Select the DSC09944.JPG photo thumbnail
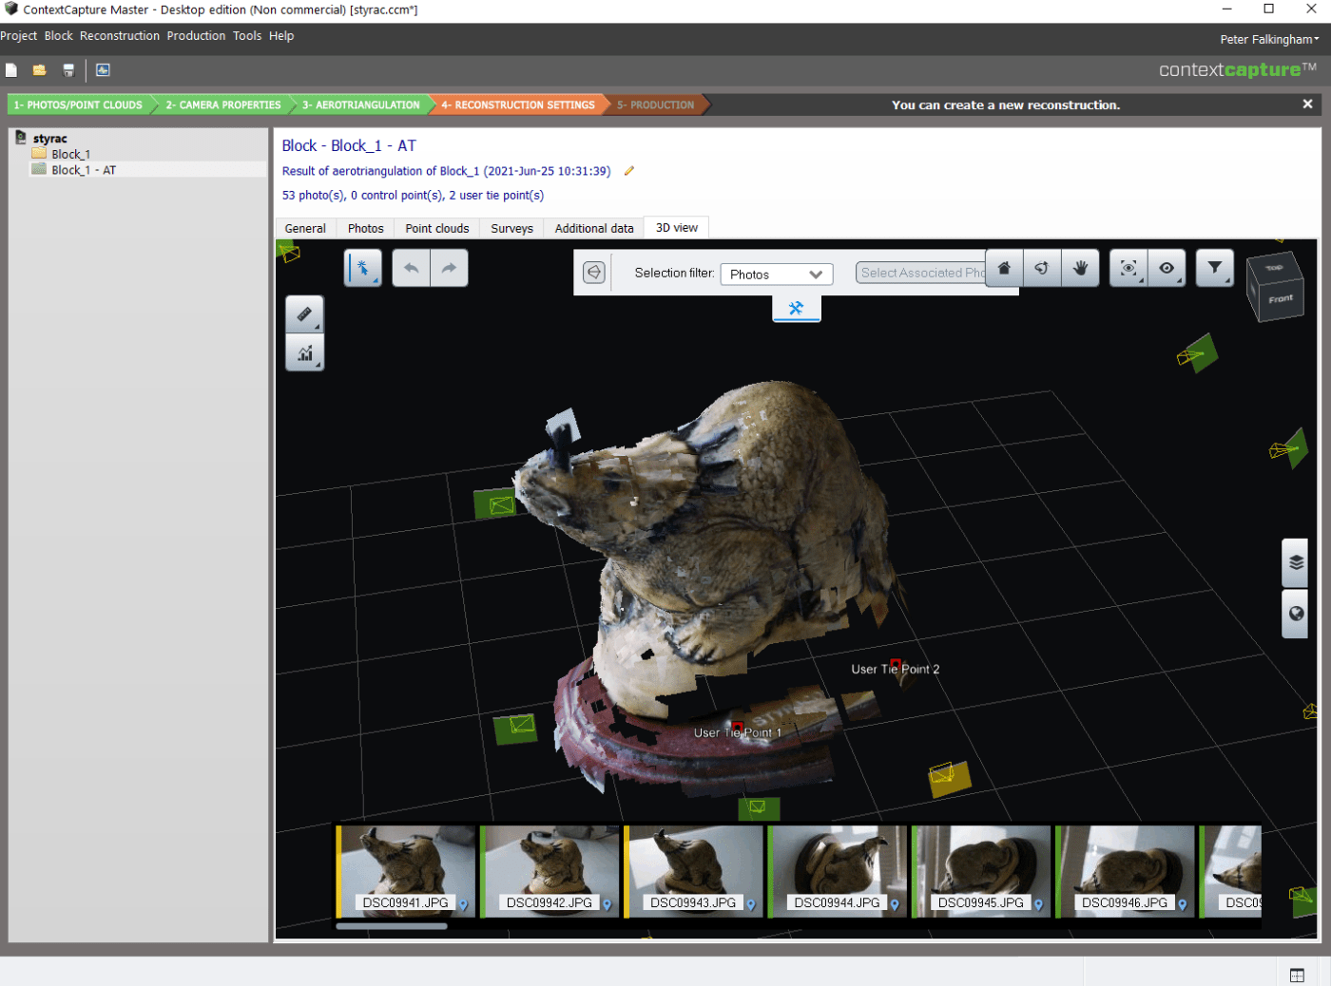The image size is (1331, 986). pyautogui.click(x=837, y=869)
